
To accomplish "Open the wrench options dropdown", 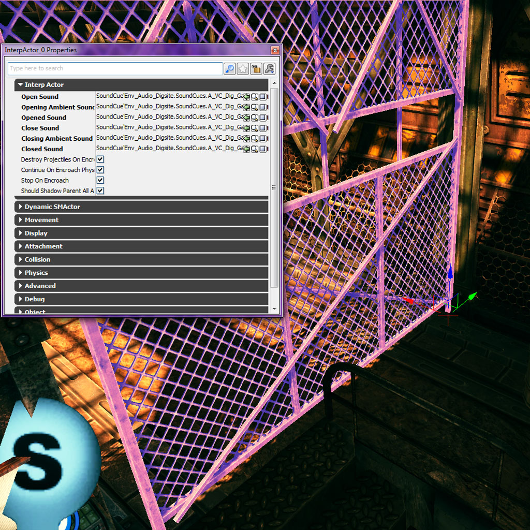I will [x=269, y=69].
